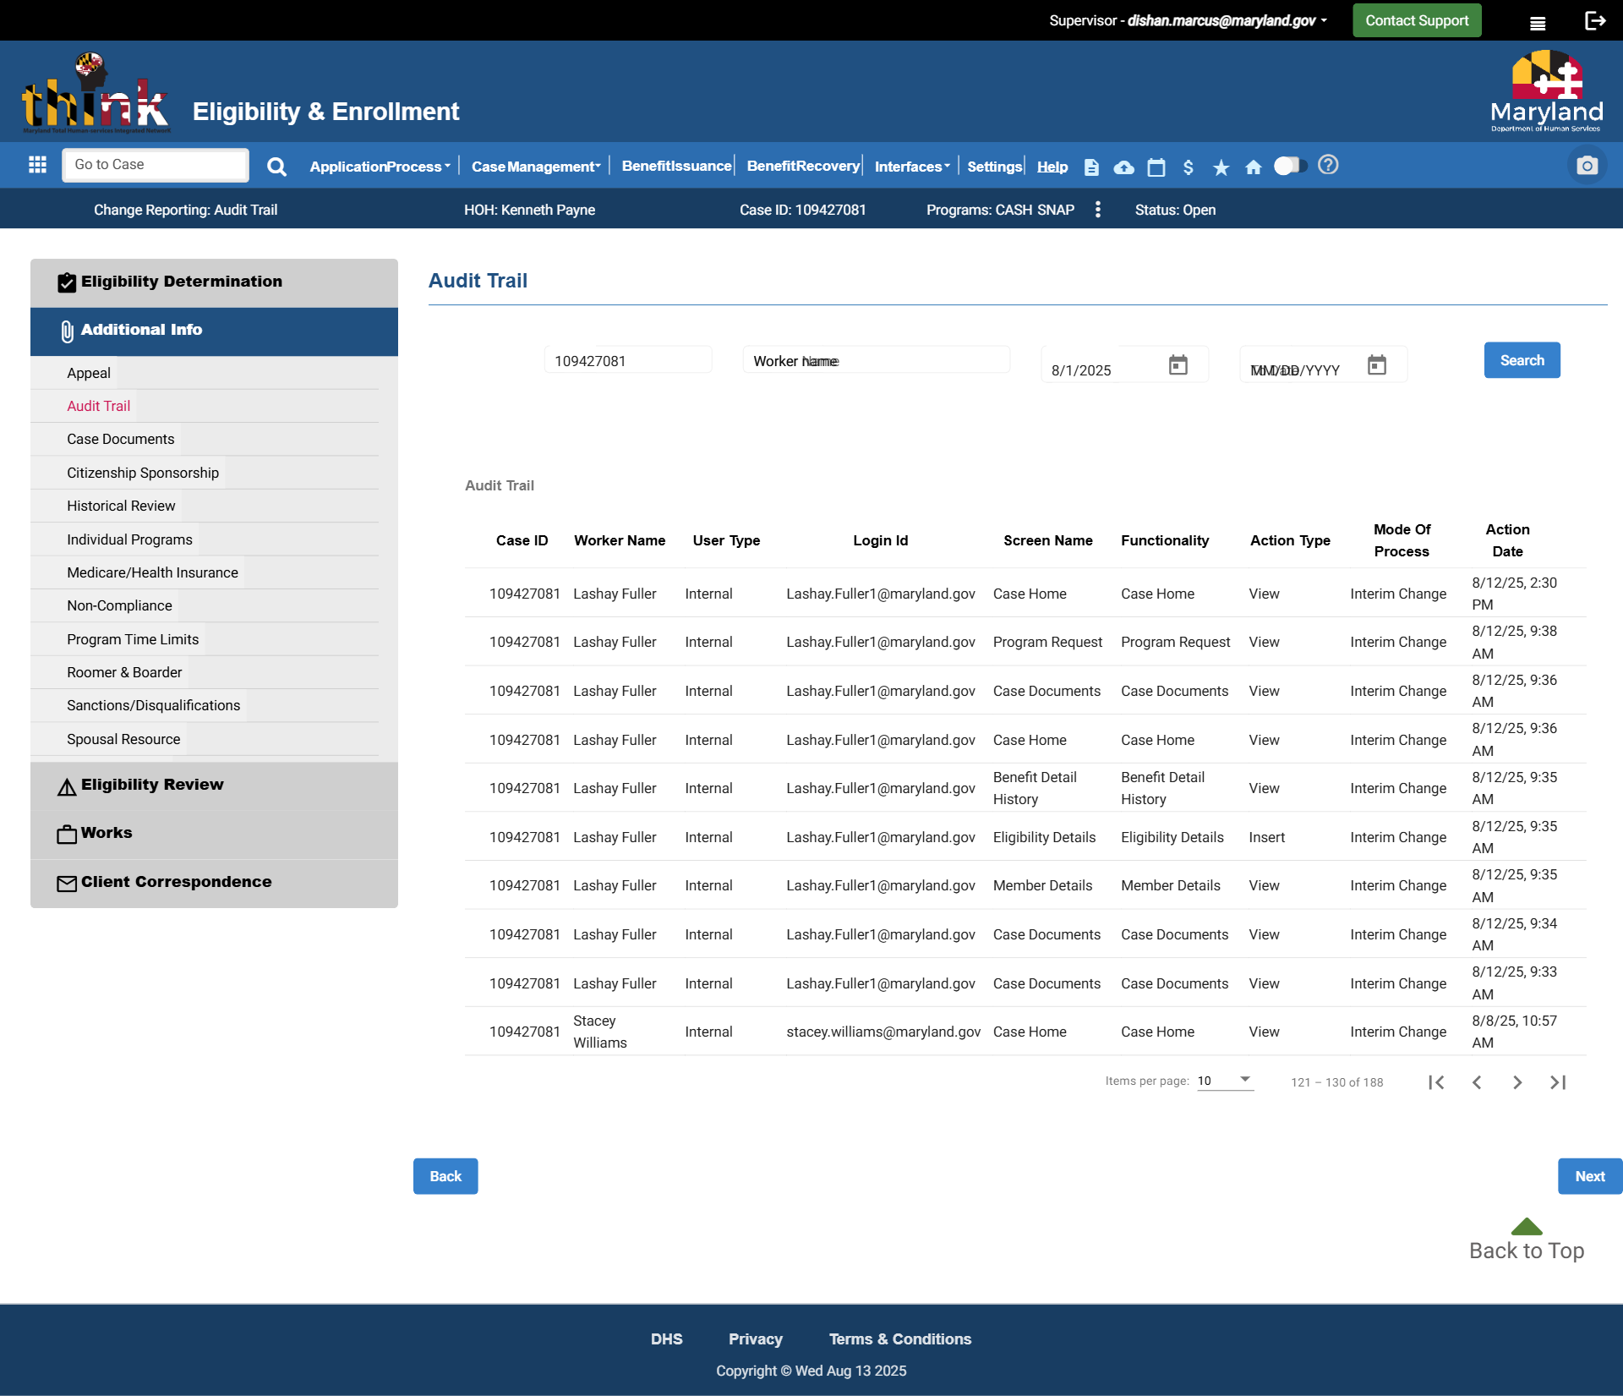The height and width of the screenshot is (1396, 1623).
Task: Open Medicare/Health Insurance sidebar item
Action: (x=152, y=572)
